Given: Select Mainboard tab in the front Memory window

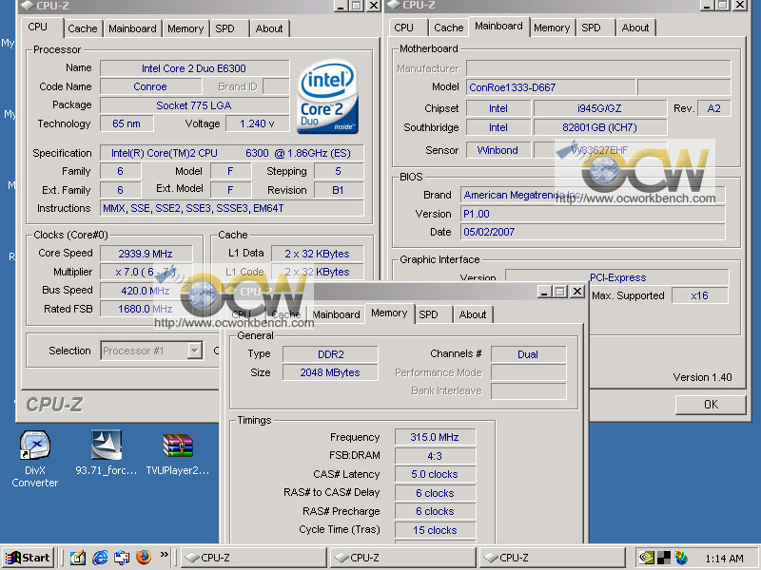Looking at the screenshot, I should coord(336,314).
